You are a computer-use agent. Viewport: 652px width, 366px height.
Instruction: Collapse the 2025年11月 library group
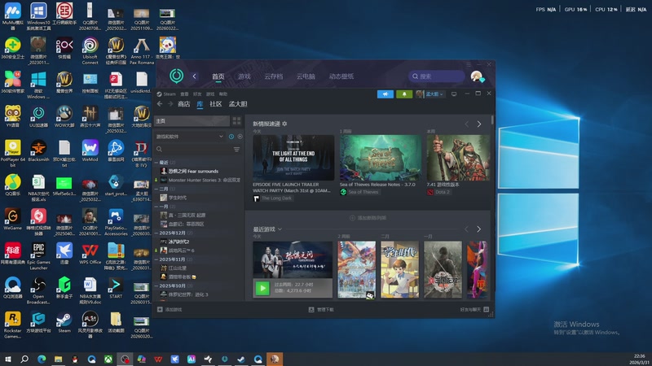coord(156,259)
